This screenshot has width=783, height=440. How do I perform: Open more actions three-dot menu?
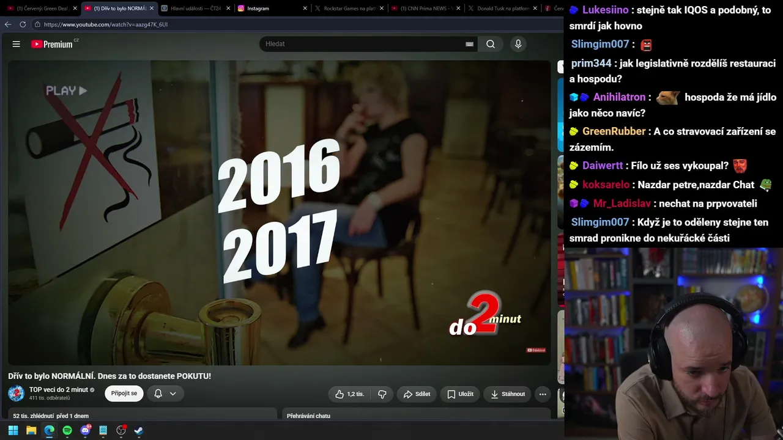543,394
